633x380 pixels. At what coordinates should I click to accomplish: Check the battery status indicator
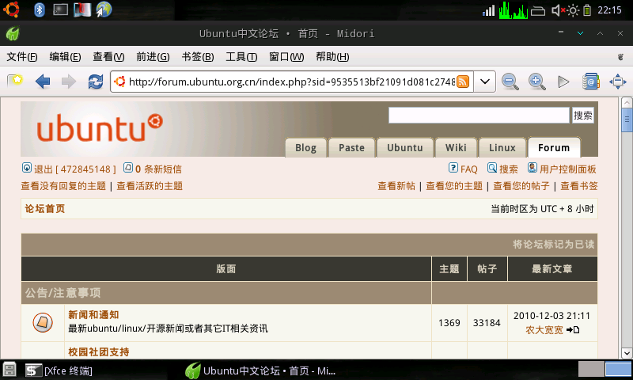[x=587, y=10]
